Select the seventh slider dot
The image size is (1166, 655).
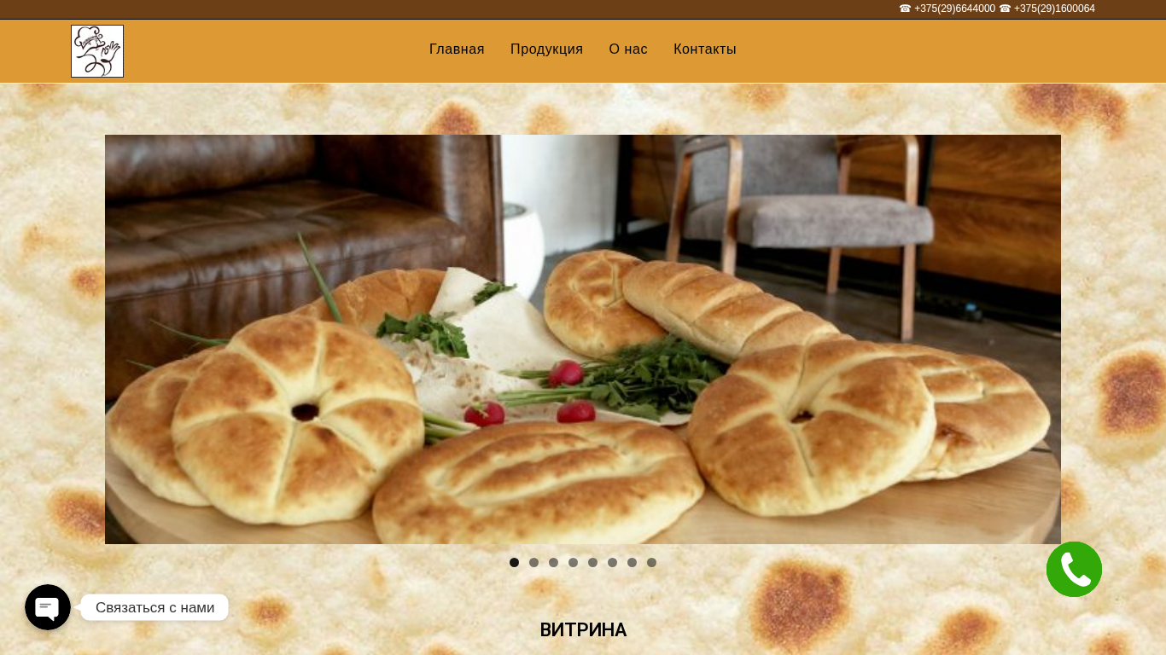pyautogui.click(x=632, y=563)
